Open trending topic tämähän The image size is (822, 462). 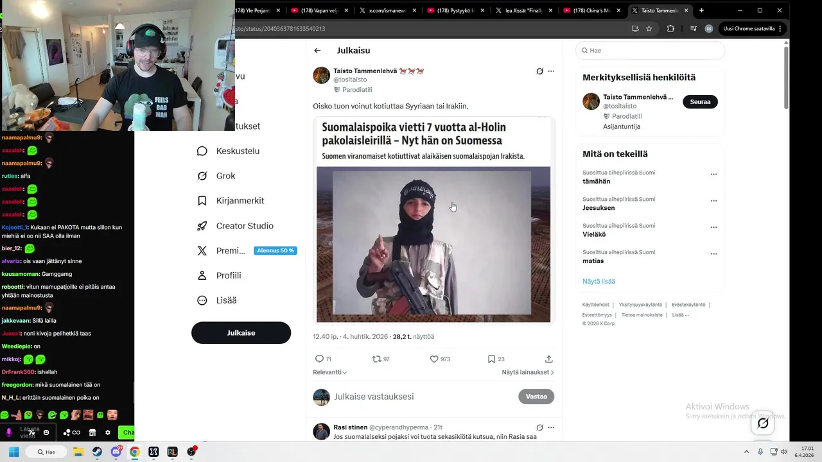(x=596, y=182)
